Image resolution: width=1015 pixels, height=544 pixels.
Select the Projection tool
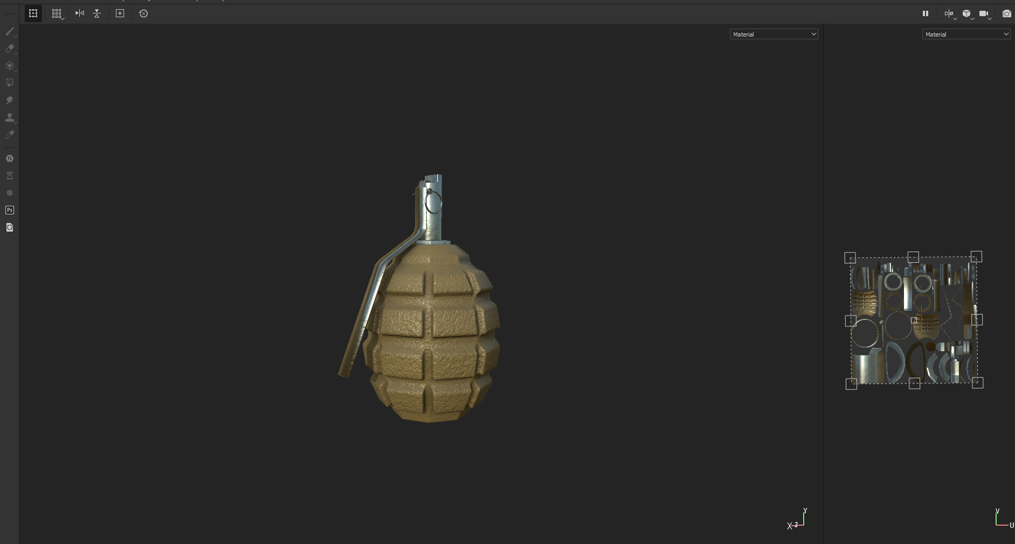[x=10, y=66]
